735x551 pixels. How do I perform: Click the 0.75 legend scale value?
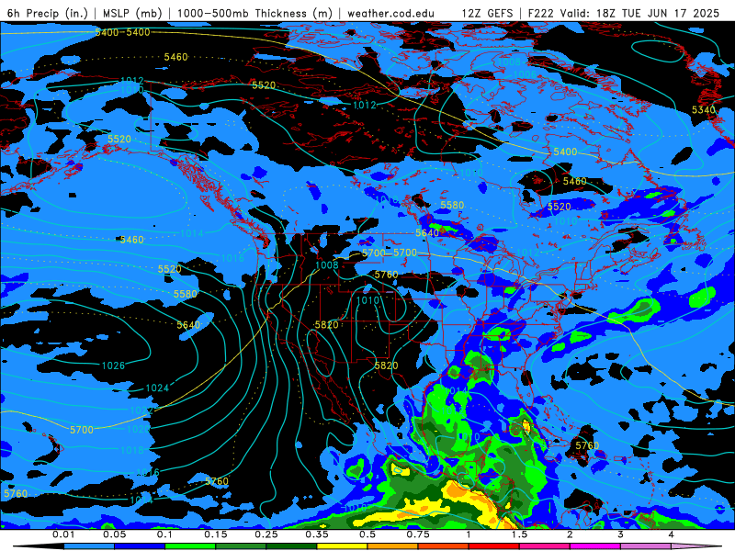418,534
